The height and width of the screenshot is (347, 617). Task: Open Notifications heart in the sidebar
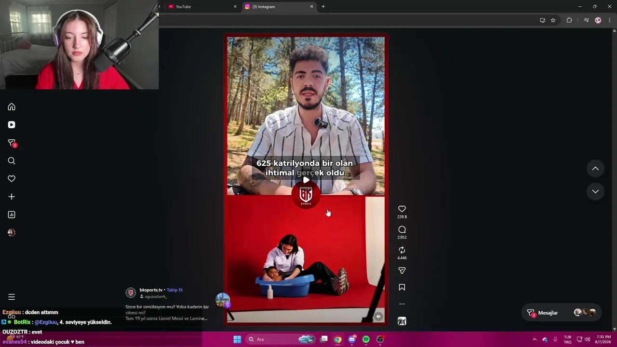[12, 179]
